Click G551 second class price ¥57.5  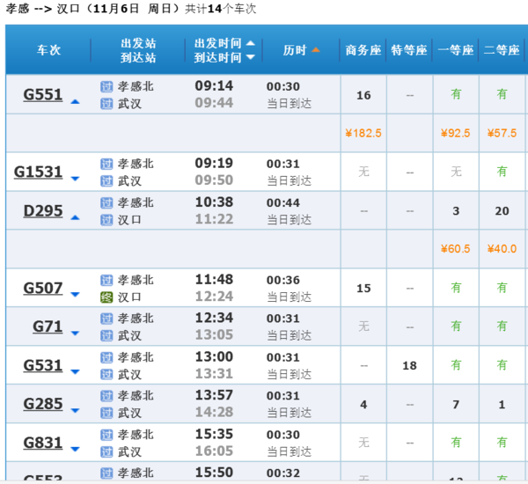pos(502,134)
